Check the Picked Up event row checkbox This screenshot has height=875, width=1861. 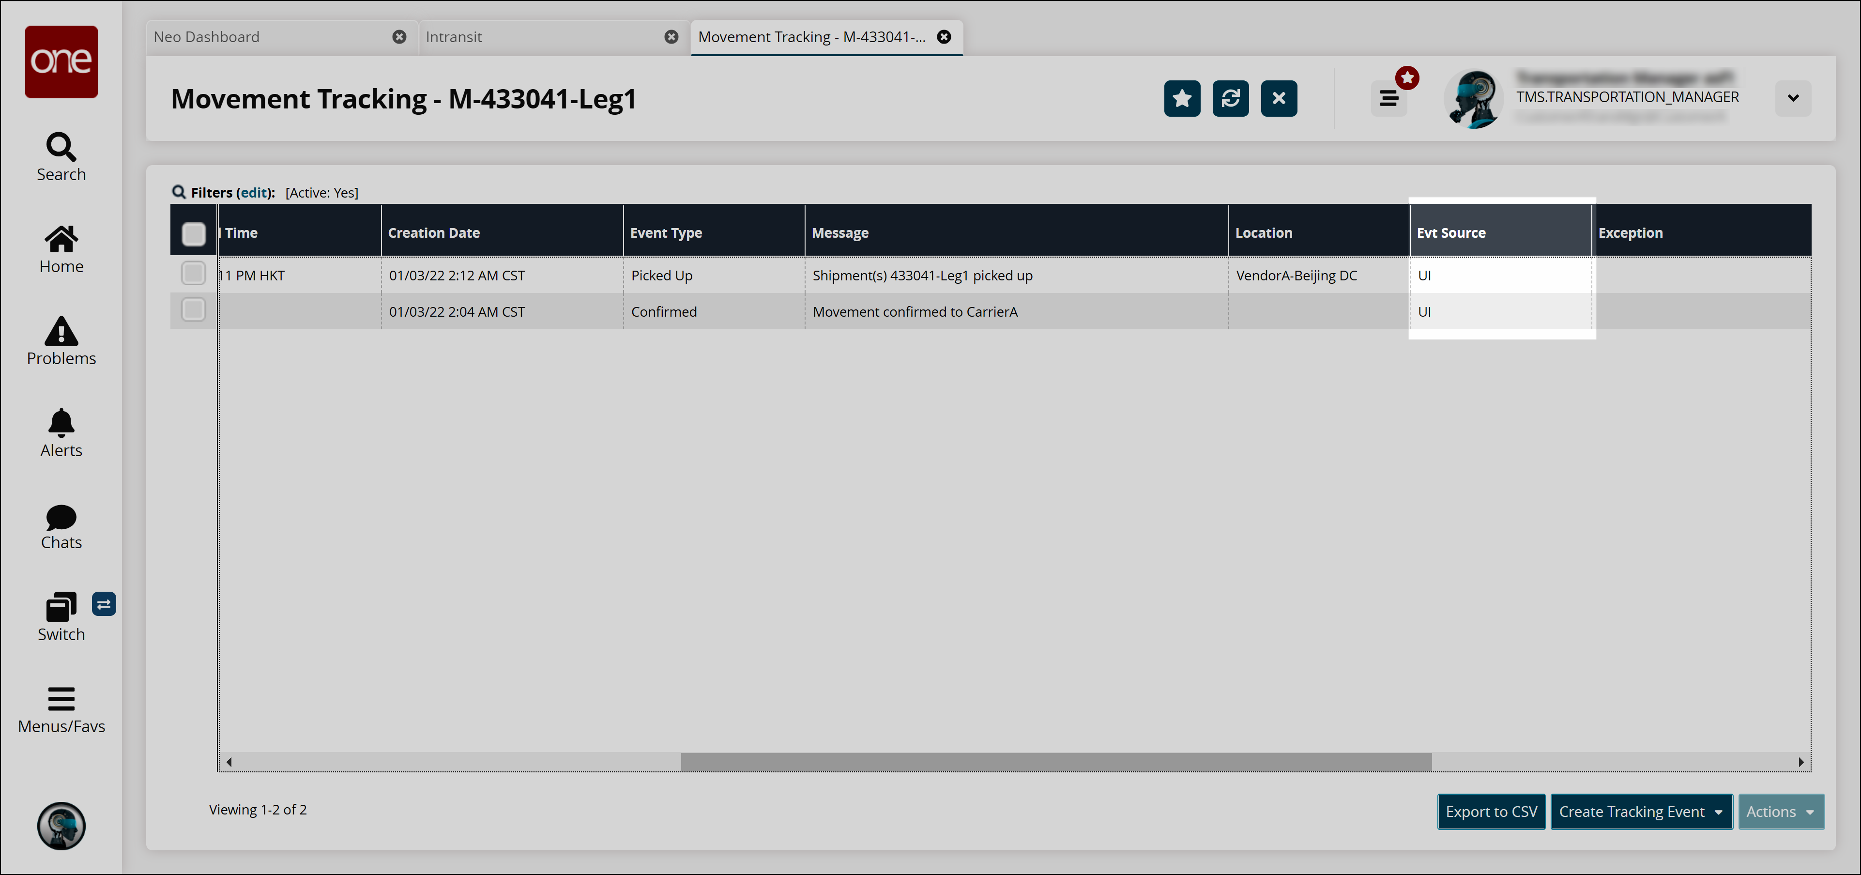tap(193, 273)
